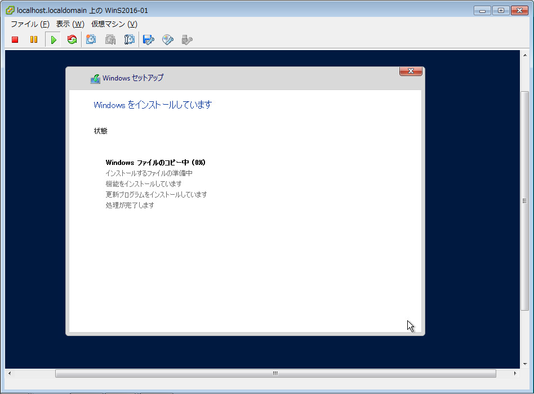Click '処理が完了します' text
This screenshot has width=534, height=394.
130,205
